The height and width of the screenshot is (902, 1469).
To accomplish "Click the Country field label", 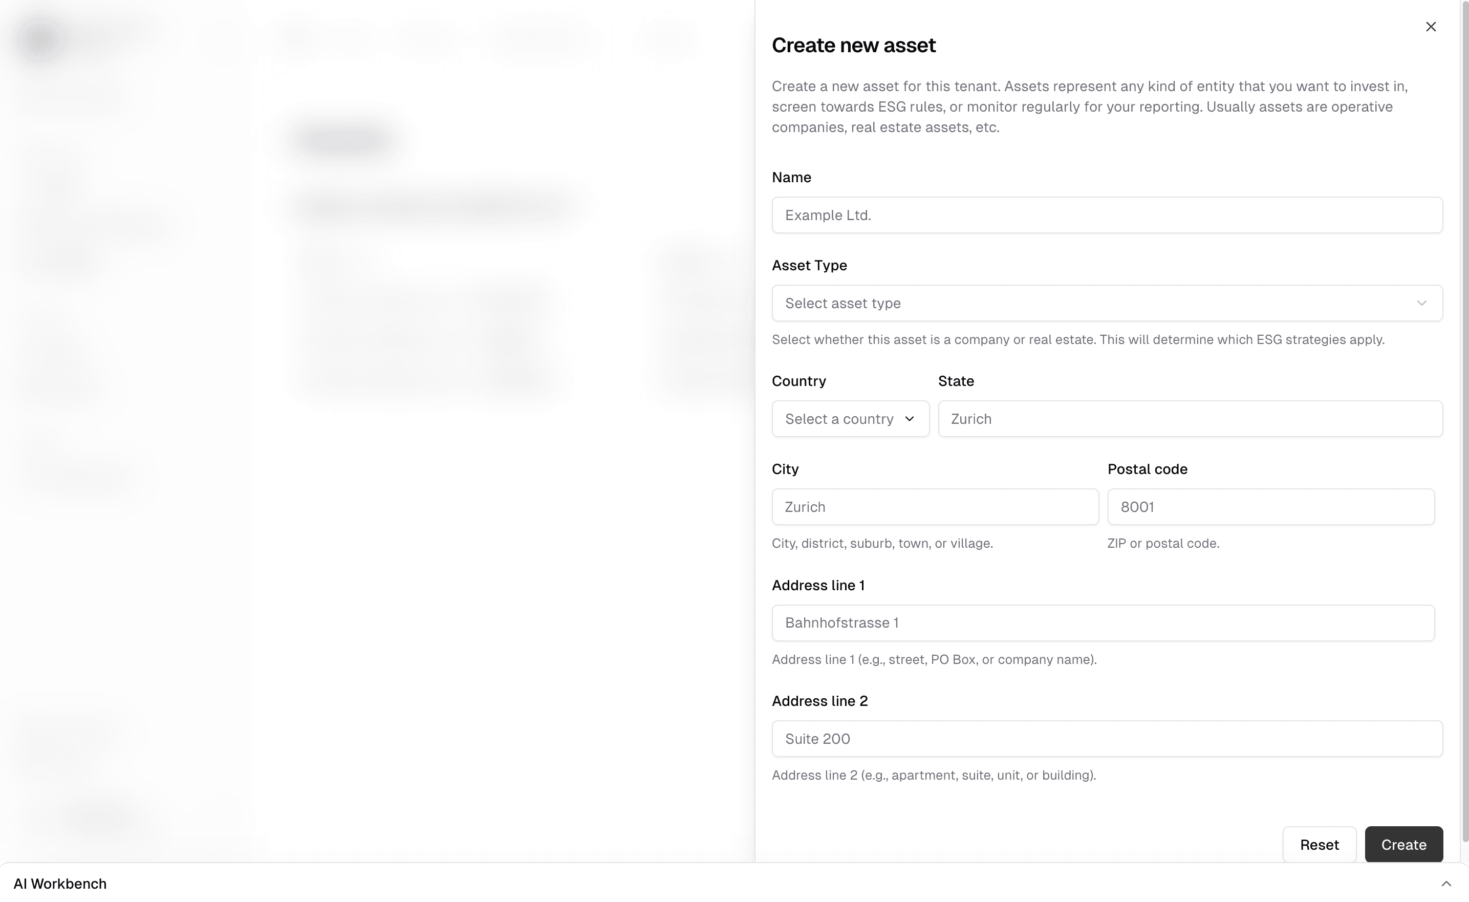I will (x=798, y=380).
